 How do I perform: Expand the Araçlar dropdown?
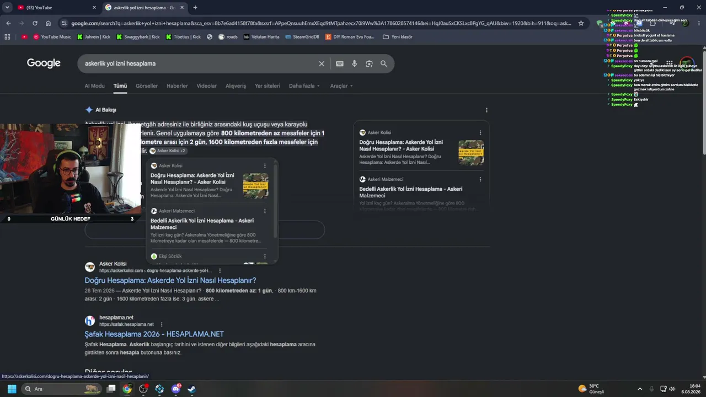coord(341,86)
